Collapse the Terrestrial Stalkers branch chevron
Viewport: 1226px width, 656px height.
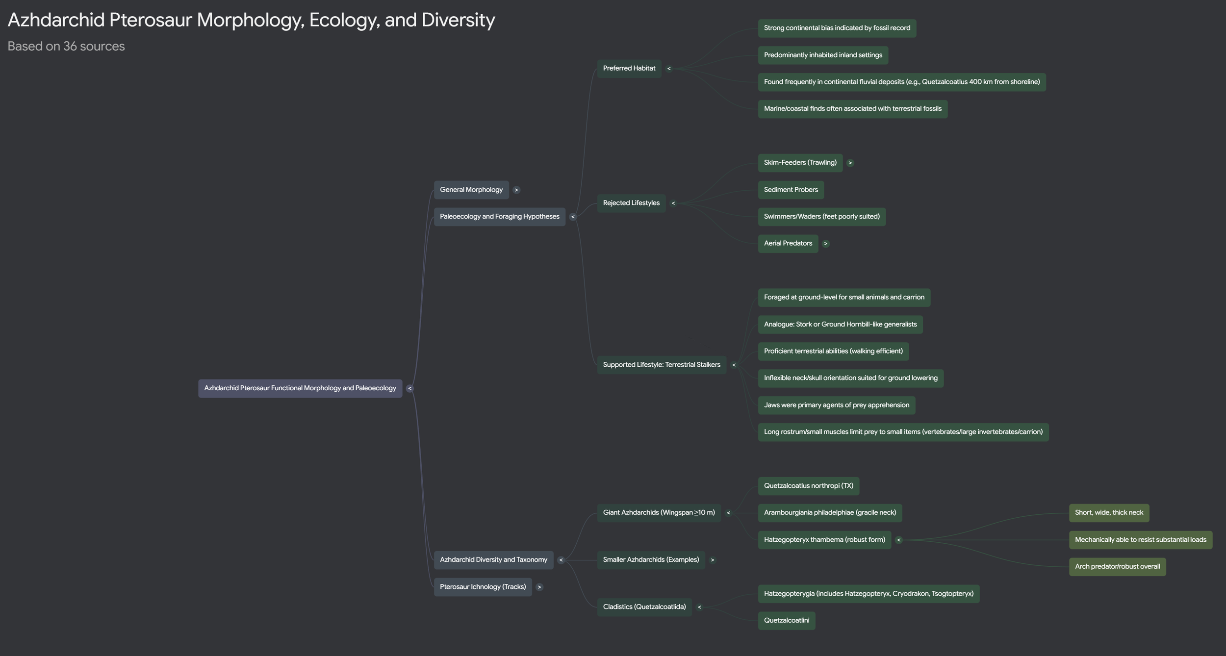tap(734, 365)
